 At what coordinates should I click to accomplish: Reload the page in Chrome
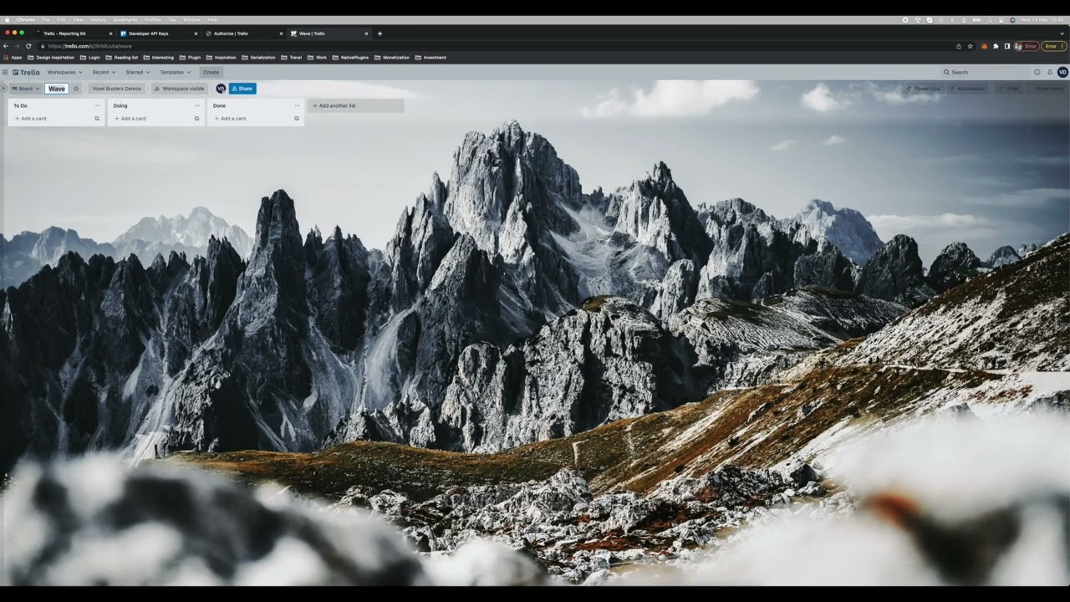[x=28, y=46]
